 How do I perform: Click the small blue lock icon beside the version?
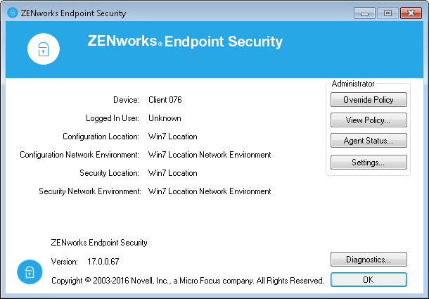(29, 271)
